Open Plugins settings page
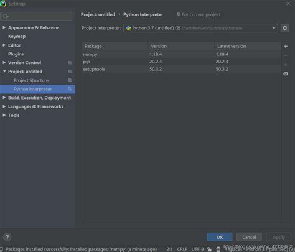The image size is (295, 252). (16, 54)
